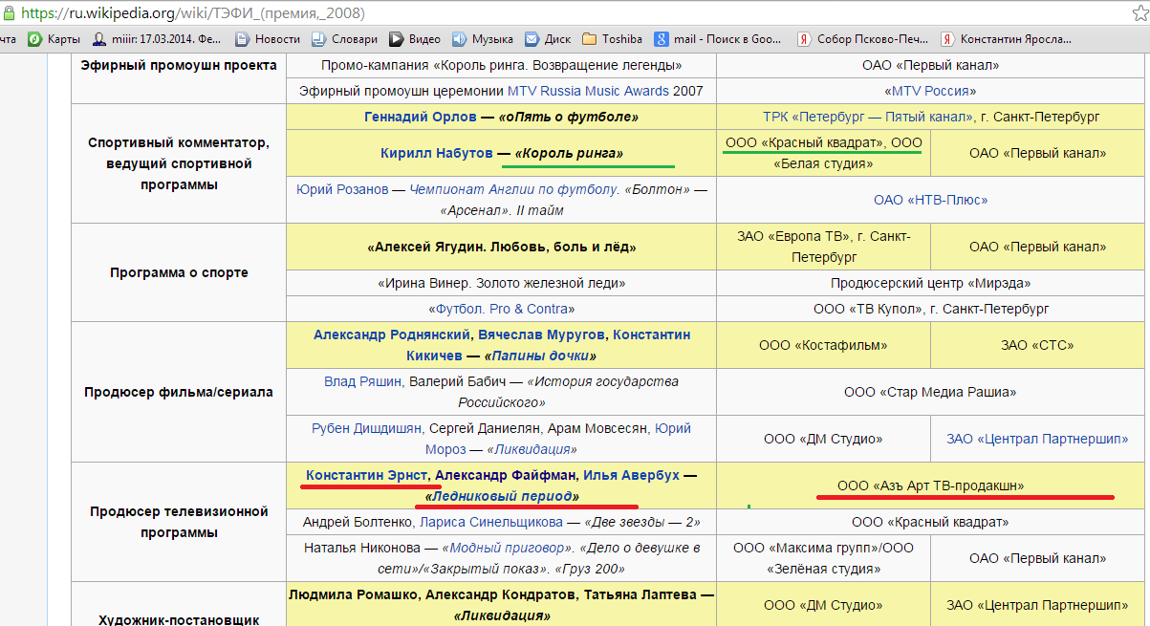The height and width of the screenshot is (626, 1150).
Task: Open the Google mail search bookmark
Action: (x=718, y=39)
